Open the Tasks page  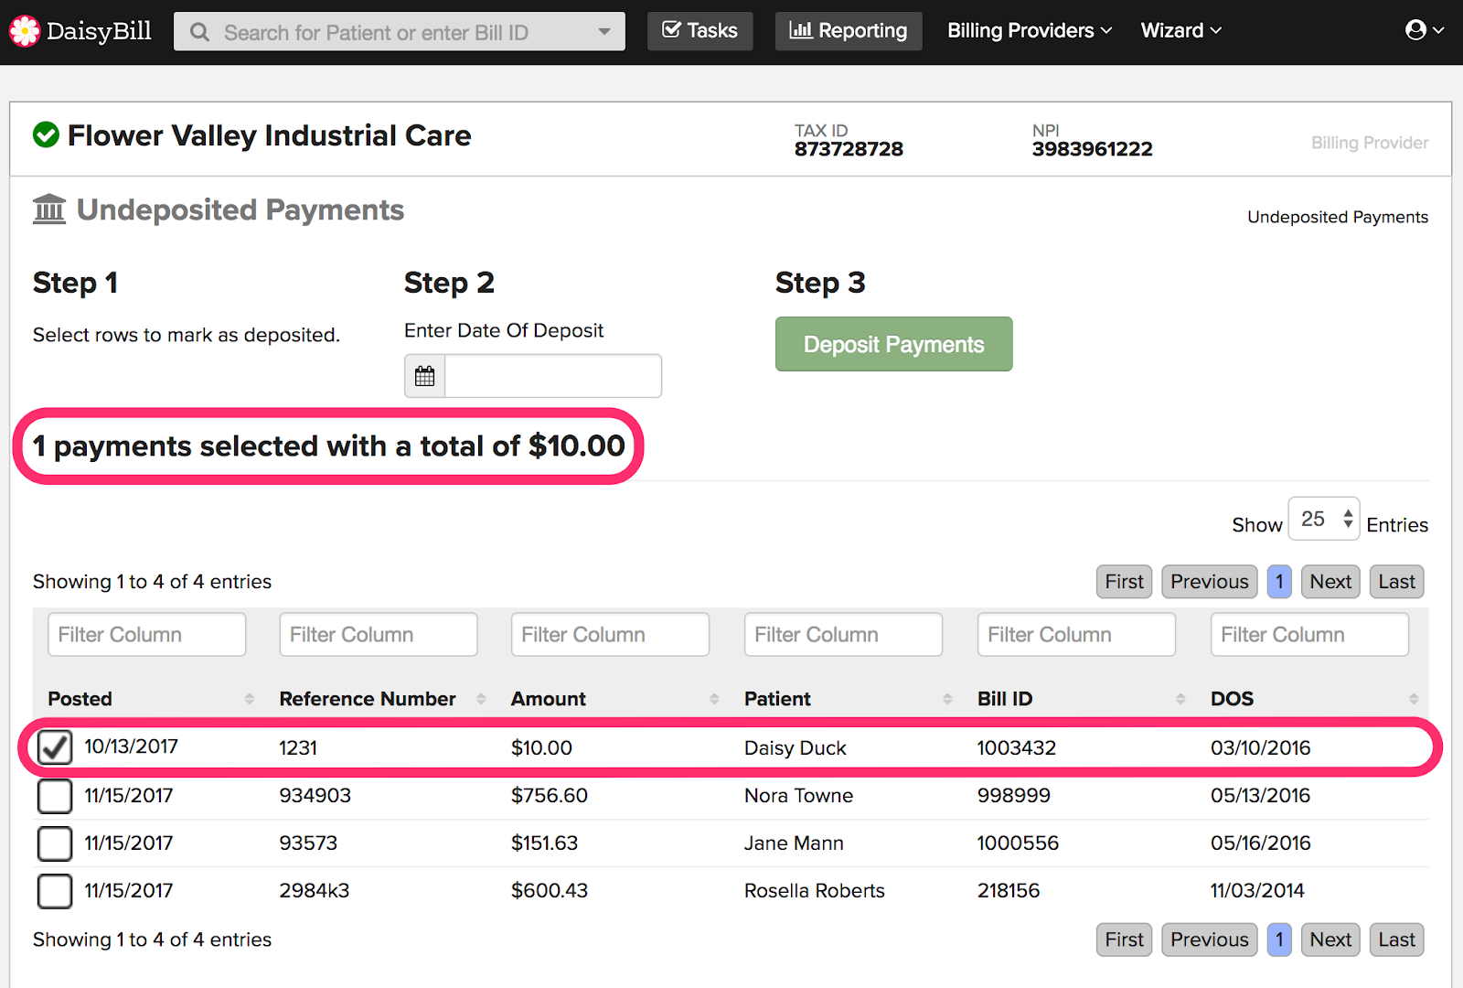tap(700, 31)
